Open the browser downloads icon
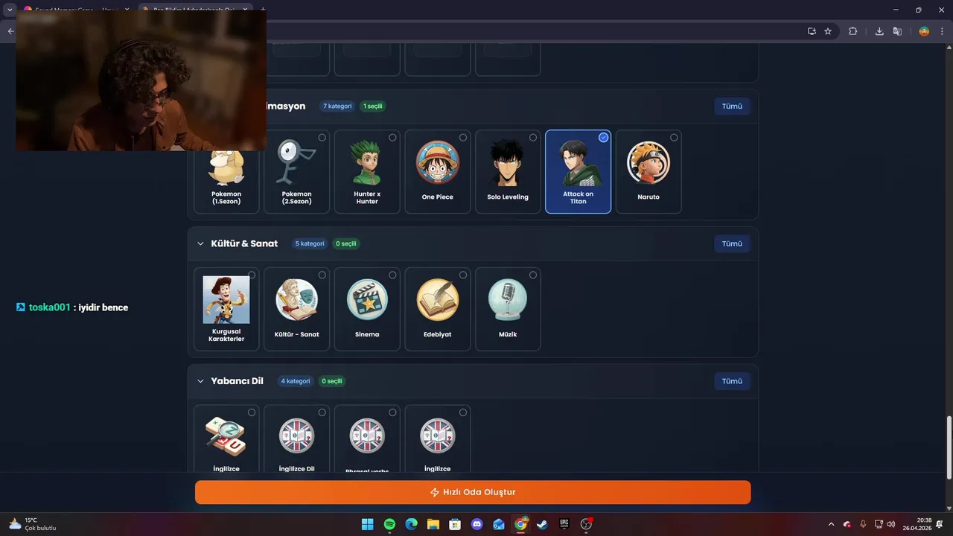Screen dimensions: 953x536 pos(879,31)
